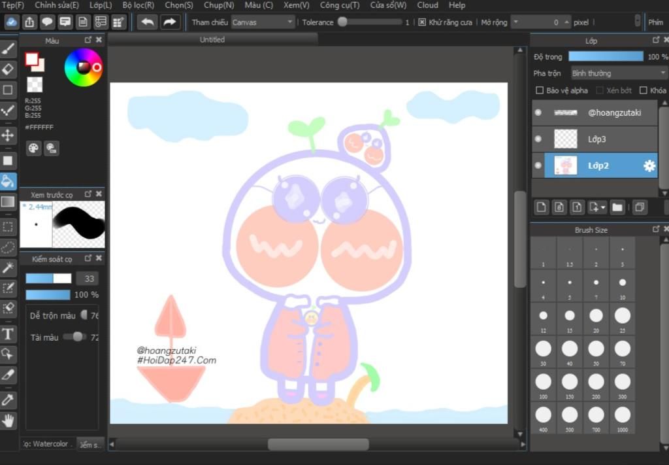The image size is (669, 465).
Task: Open the Chỉnh sửa(E) menu
Action: pos(57,5)
